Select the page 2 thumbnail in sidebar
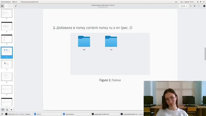This screenshot has width=206, height=116. coord(7,26)
